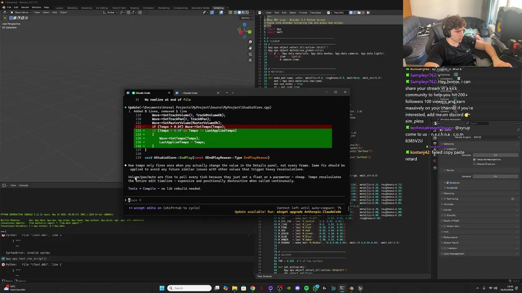Viewport: 522px width, 293px height.
Task: Open the Object Mode dropdown
Action: (21, 12)
